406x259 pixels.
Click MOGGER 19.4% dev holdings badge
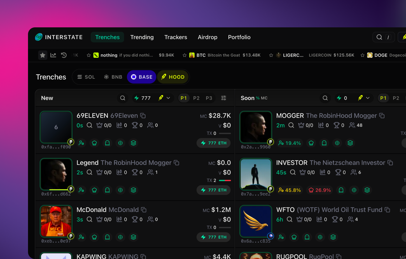[x=290, y=143]
